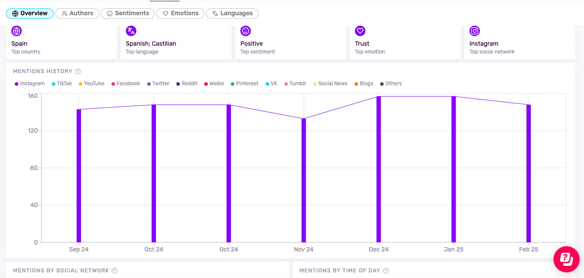
Task: Toggle the Instagram series in chart legend
Action: (30, 84)
